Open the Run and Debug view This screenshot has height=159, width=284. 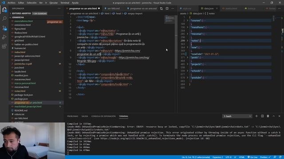(4, 37)
